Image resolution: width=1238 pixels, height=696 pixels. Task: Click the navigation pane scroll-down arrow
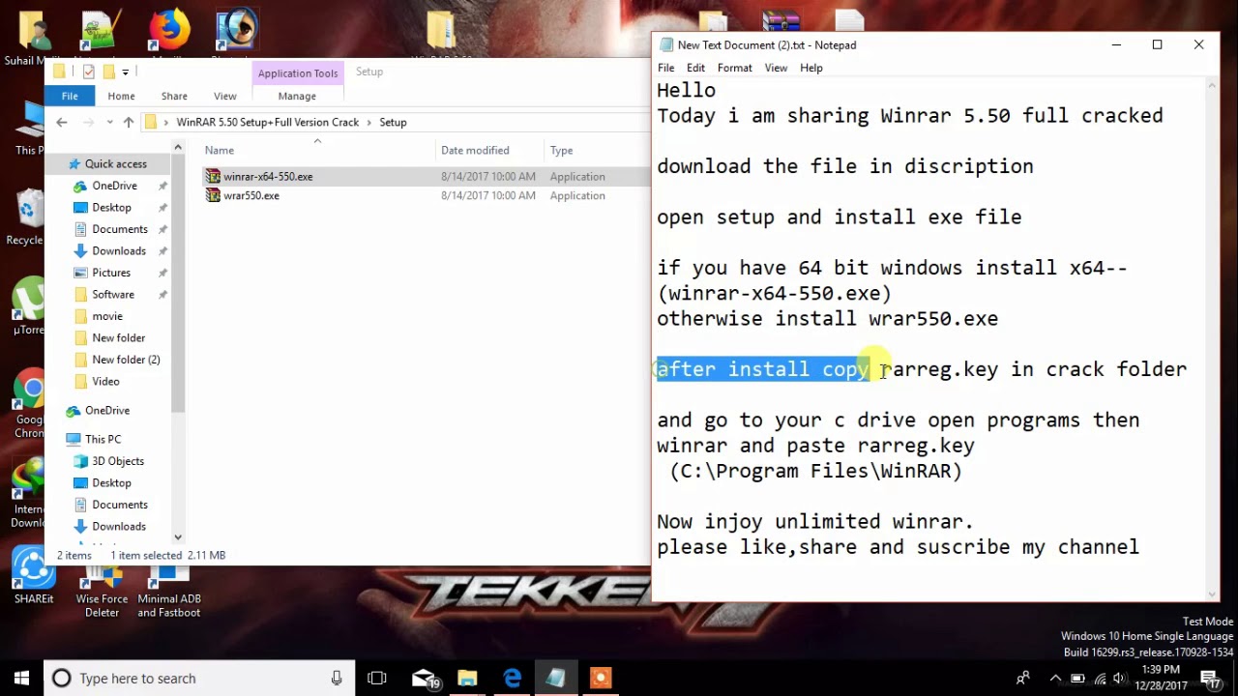[178, 536]
